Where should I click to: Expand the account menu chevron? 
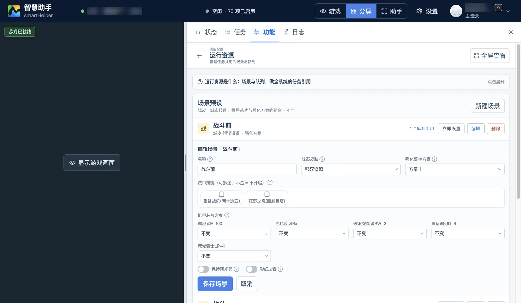[508, 11]
